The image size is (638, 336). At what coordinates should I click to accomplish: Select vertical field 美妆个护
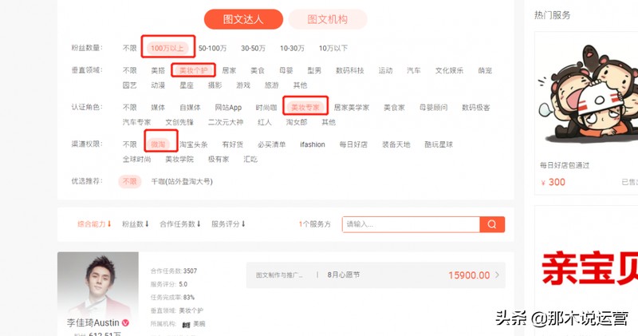coord(194,70)
